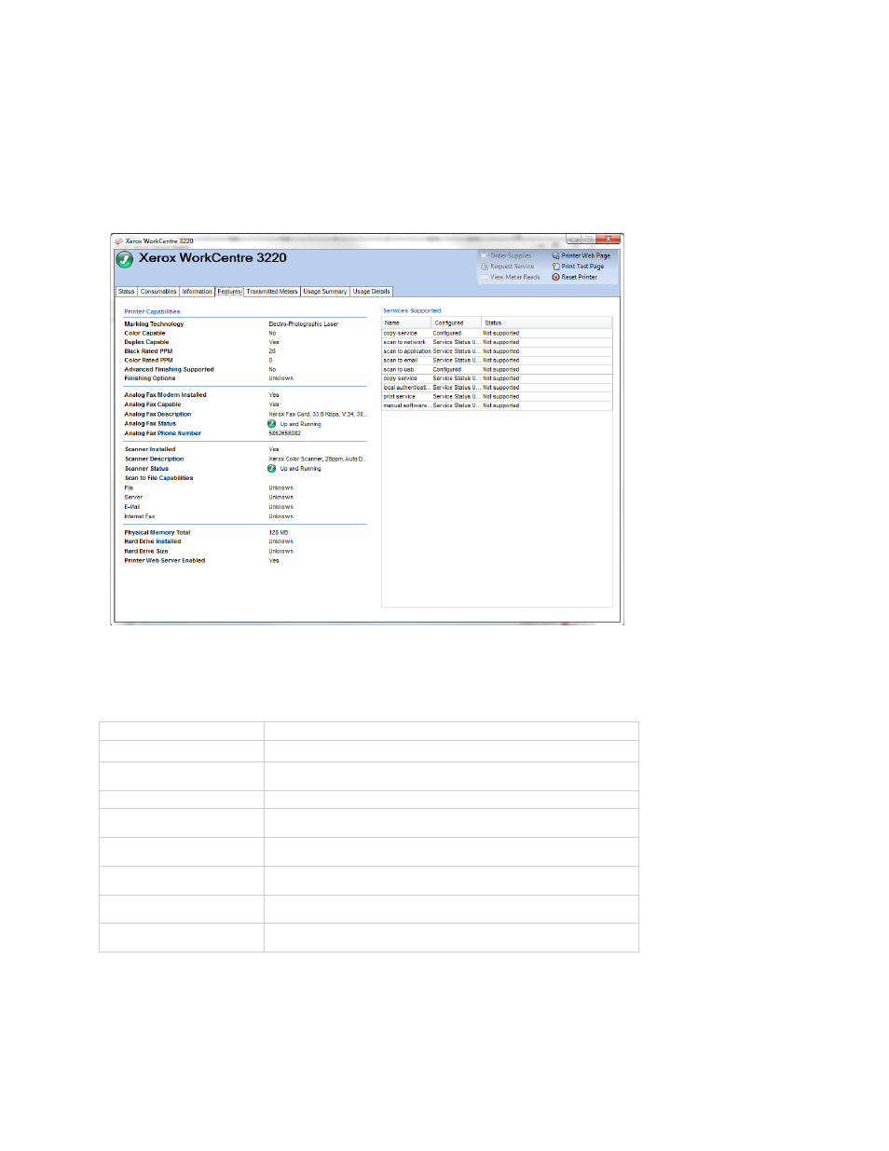This screenshot has width=889, height=1151.
Task: Click the Xerox WorkCentre 3220 heading
Action: [x=212, y=258]
